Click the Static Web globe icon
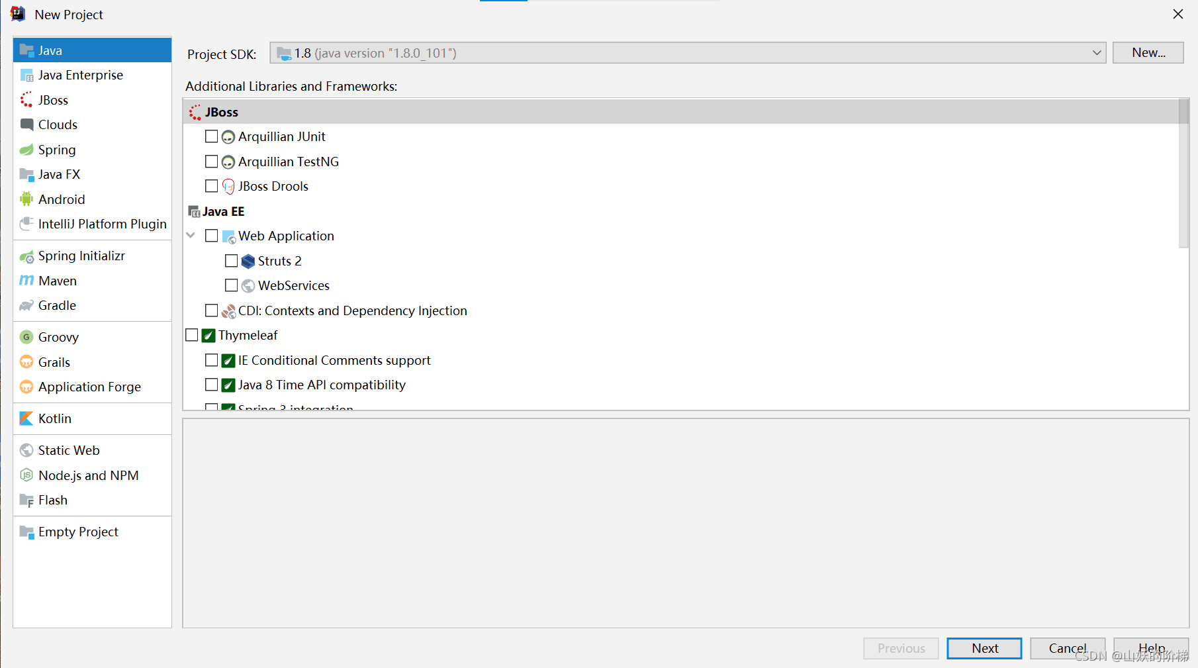This screenshot has height=668, width=1198. (26, 450)
